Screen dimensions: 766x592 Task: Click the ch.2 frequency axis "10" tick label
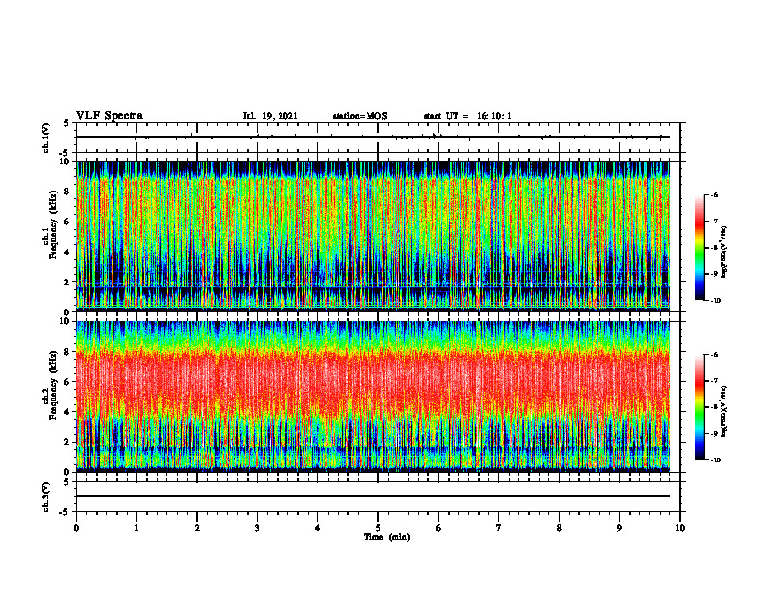click(67, 321)
